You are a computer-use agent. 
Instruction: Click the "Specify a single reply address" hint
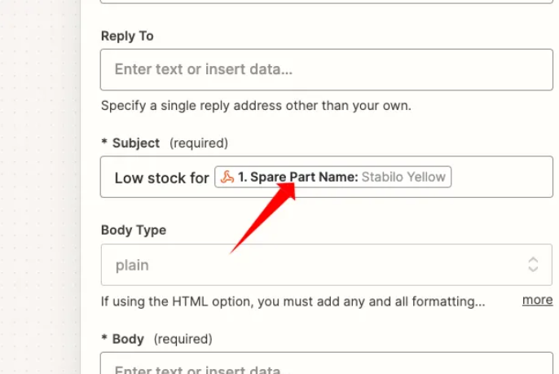256,106
